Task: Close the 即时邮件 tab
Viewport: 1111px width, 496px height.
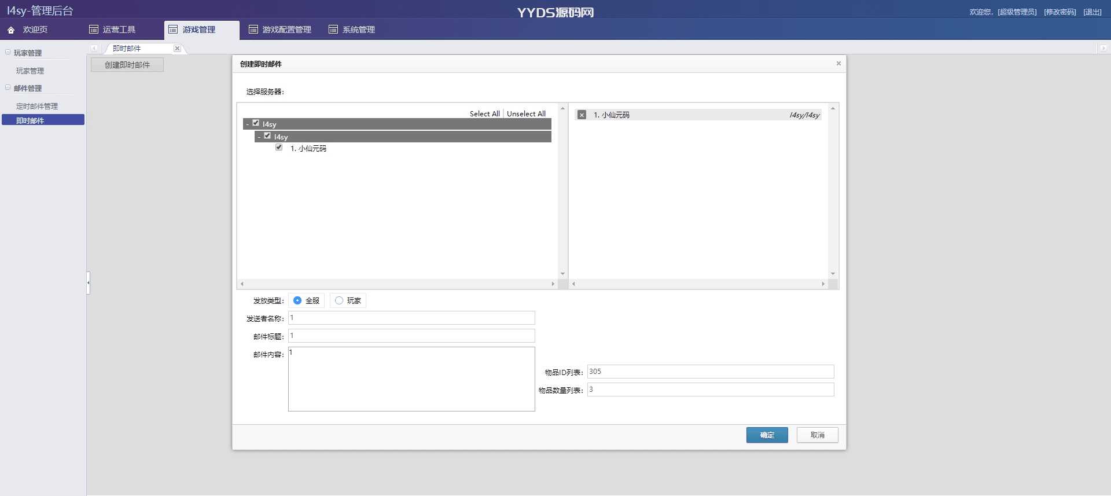Action: 177,49
